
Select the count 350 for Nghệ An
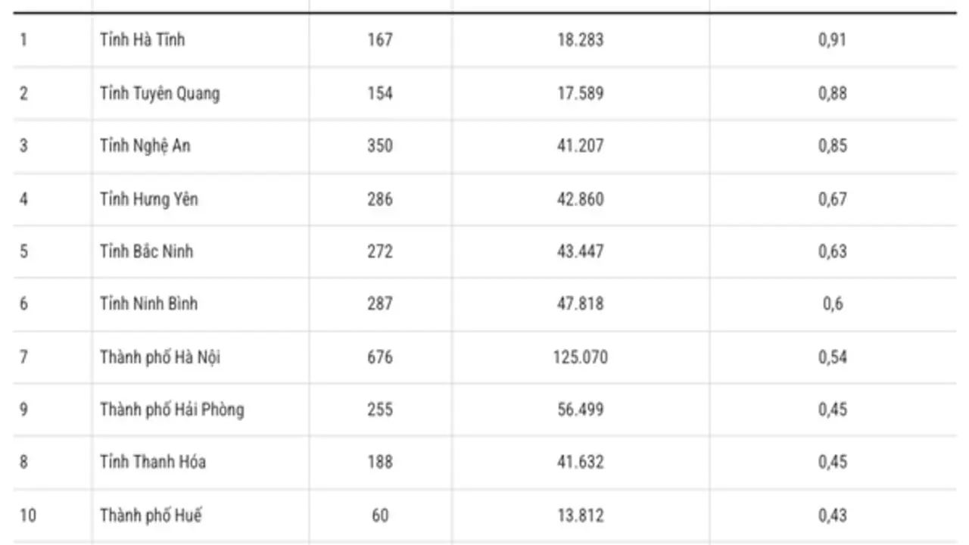[x=380, y=145]
